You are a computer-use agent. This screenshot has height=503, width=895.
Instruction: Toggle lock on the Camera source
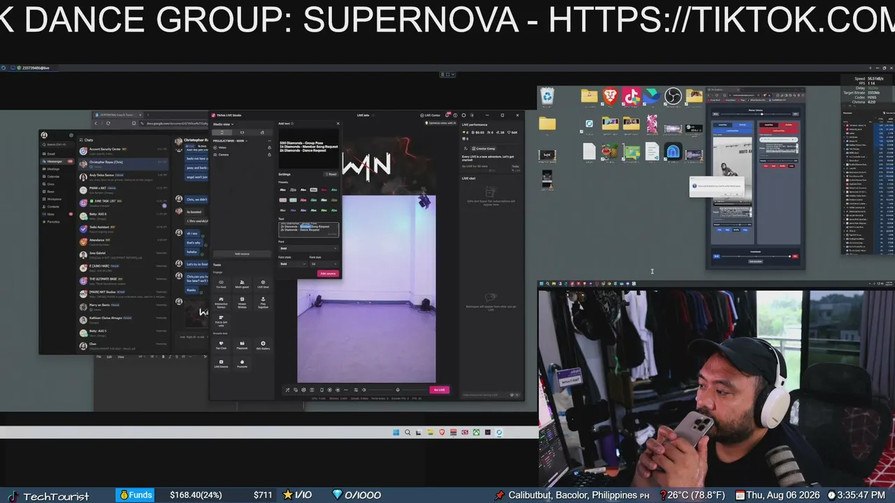(269, 154)
